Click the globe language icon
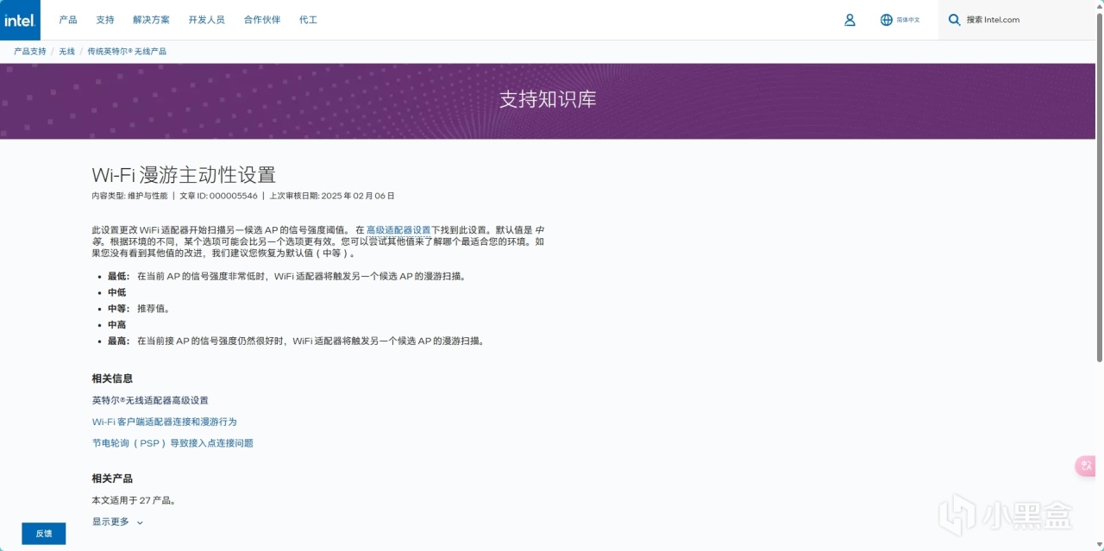This screenshot has height=551, width=1104. click(x=886, y=20)
